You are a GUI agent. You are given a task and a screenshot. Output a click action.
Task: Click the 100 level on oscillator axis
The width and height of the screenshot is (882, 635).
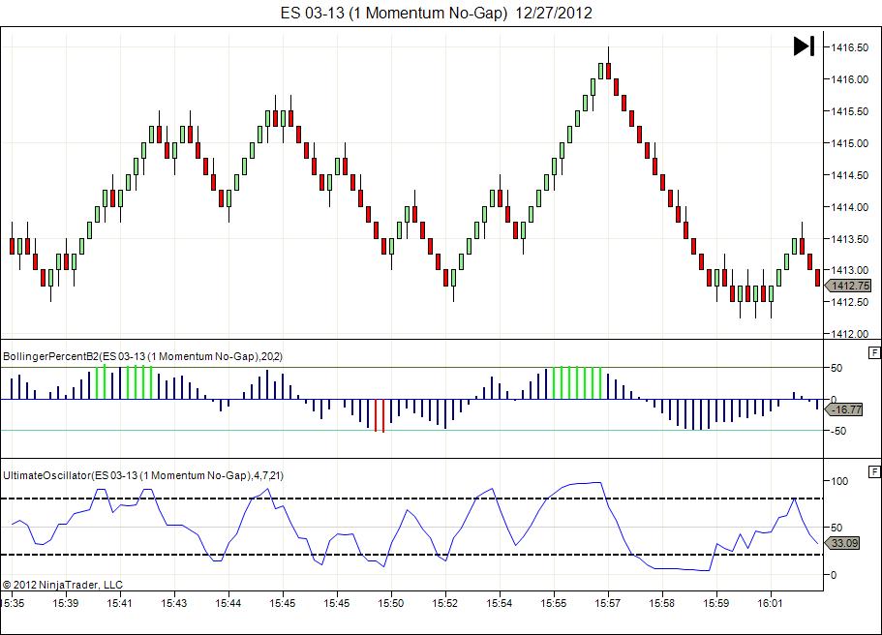click(x=839, y=481)
